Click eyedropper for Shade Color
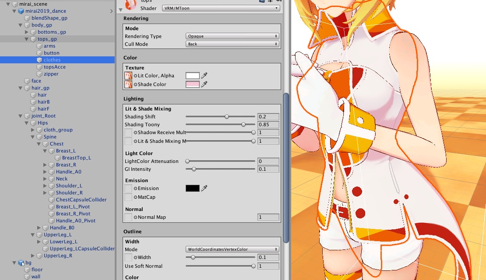Image resolution: width=486 pixels, height=280 pixels. (x=204, y=84)
